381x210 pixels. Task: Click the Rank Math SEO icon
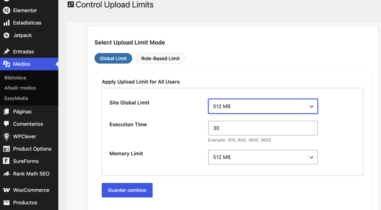point(7,174)
